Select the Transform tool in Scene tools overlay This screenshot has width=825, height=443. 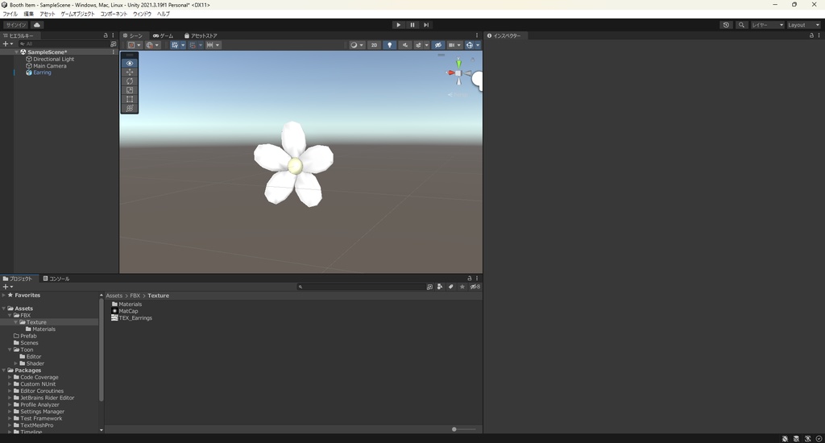point(130,109)
